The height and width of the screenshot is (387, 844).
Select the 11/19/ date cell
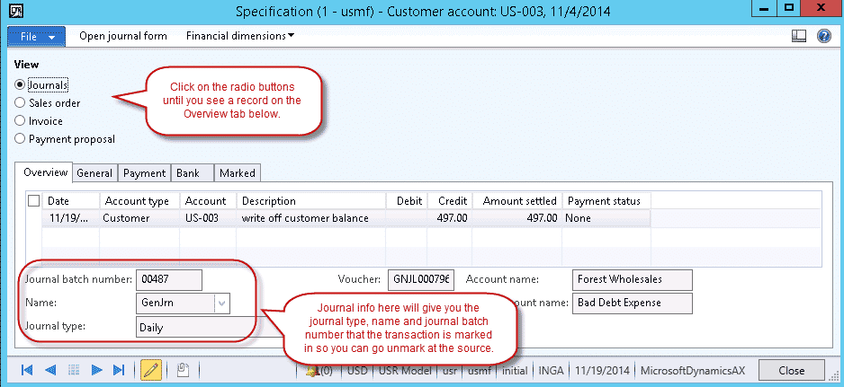(71, 218)
